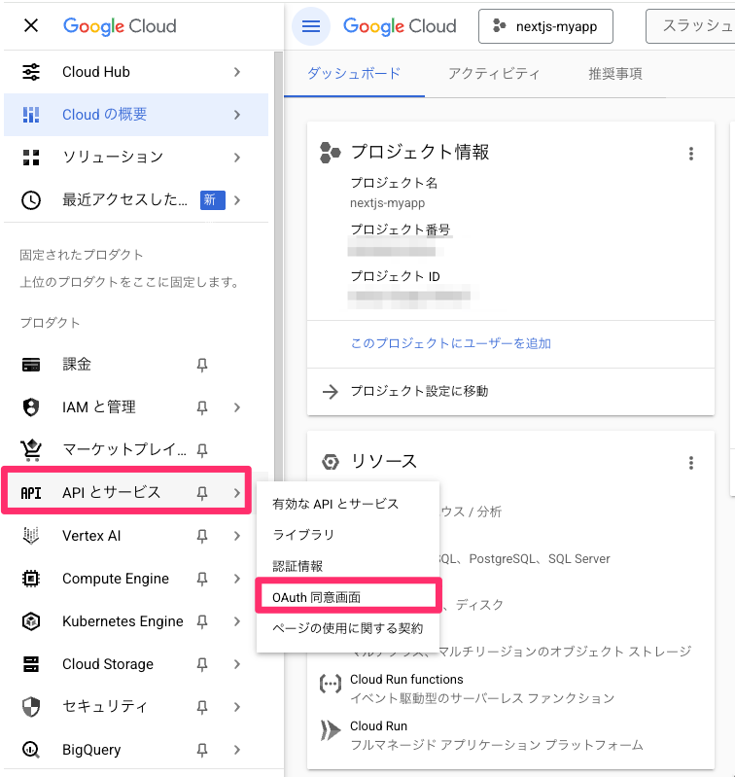This screenshot has height=777, width=735.
Task: Pin Cloud Storage product
Action: [202, 664]
